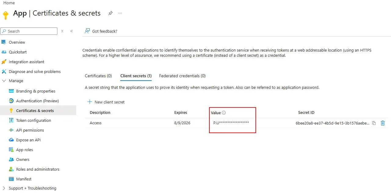The height and width of the screenshot is (196, 391).
Task: Click the sidebar Search field
Action: 29,31
